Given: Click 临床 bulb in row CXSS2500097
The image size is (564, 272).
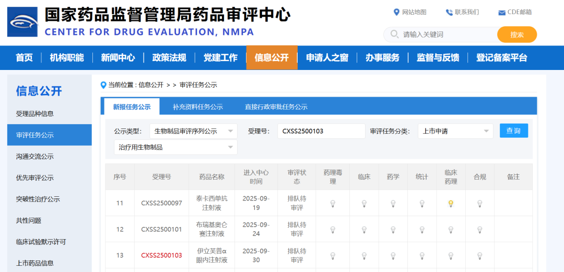Looking at the screenshot, I should pos(364,204).
